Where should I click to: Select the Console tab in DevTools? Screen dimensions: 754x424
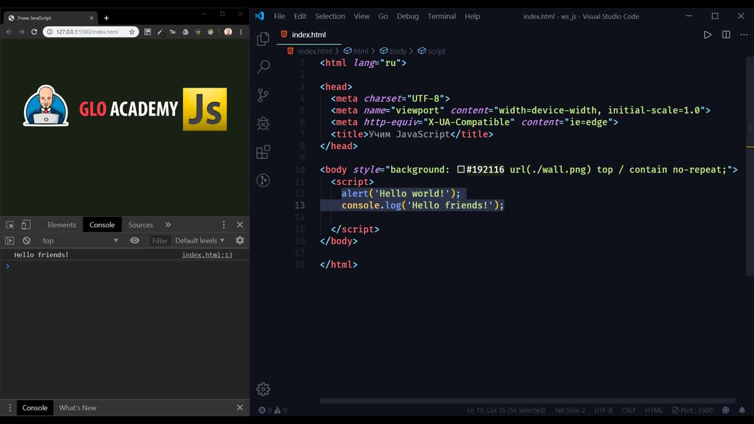(x=102, y=225)
